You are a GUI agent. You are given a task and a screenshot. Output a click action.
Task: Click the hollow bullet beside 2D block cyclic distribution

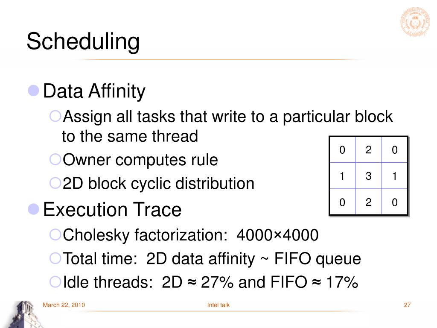click(55, 183)
